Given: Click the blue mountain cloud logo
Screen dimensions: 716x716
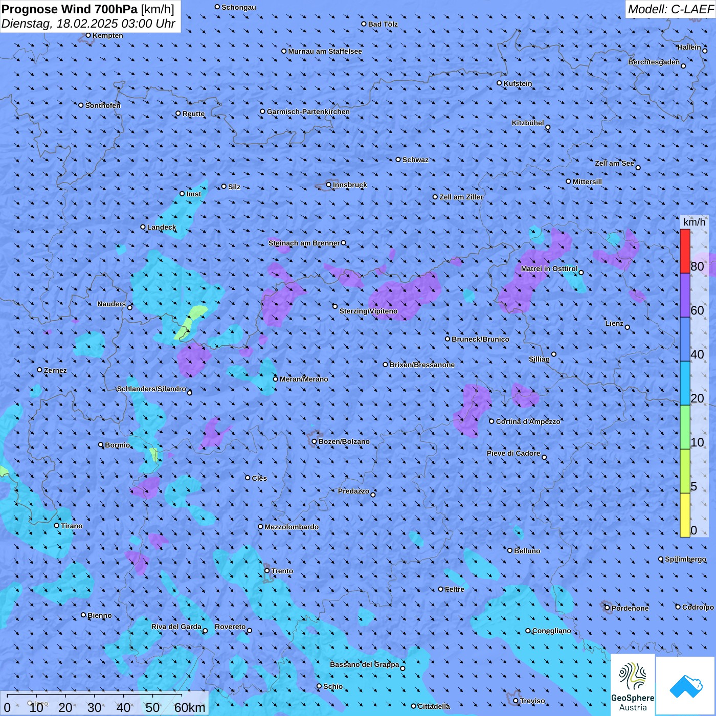Looking at the screenshot, I should click(685, 686).
